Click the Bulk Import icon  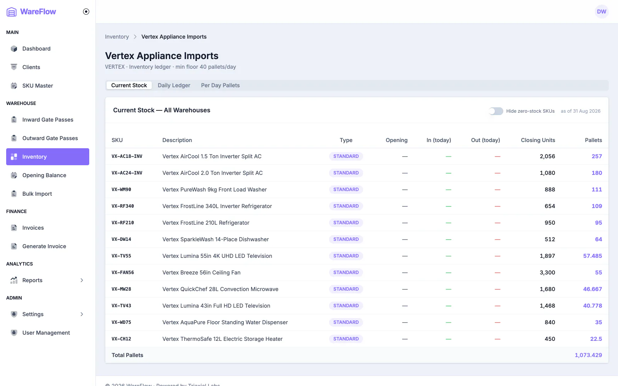14,194
